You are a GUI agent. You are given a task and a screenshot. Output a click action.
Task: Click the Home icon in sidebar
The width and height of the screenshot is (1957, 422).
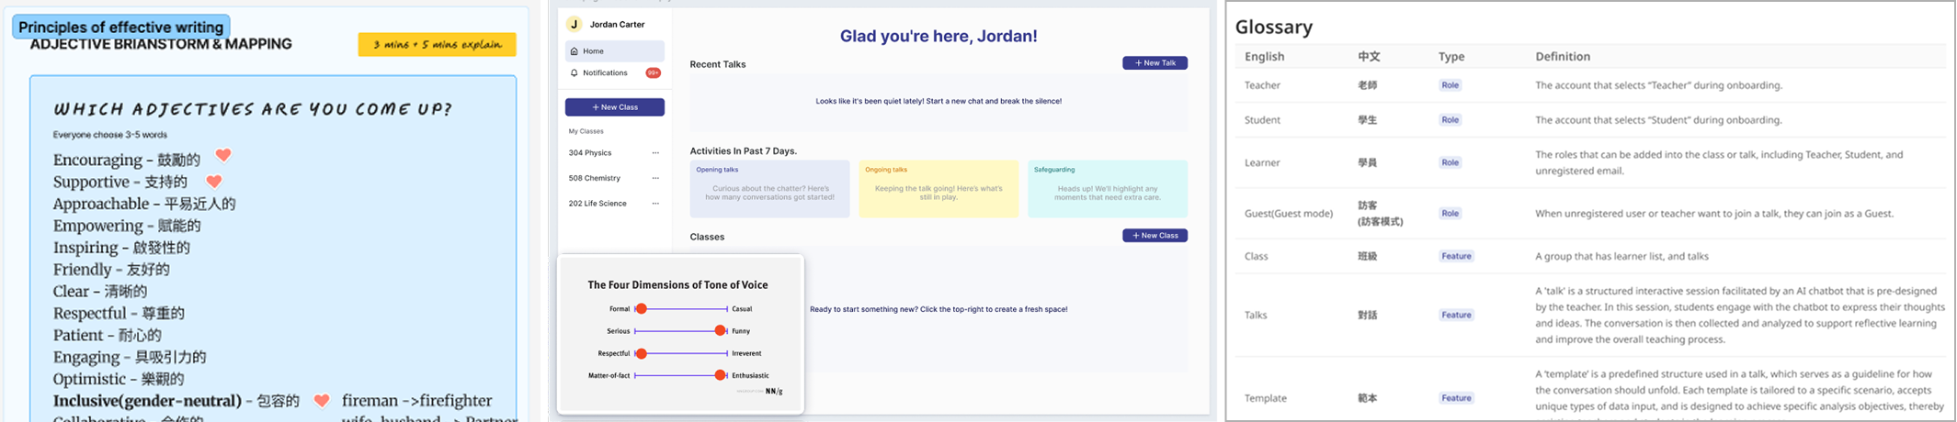point(575,51)
